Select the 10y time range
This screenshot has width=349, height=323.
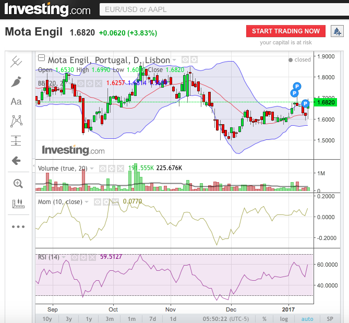(x=47, y=319)
